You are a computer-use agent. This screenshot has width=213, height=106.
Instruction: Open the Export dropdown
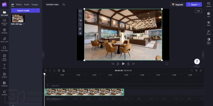tap(194, 5)
